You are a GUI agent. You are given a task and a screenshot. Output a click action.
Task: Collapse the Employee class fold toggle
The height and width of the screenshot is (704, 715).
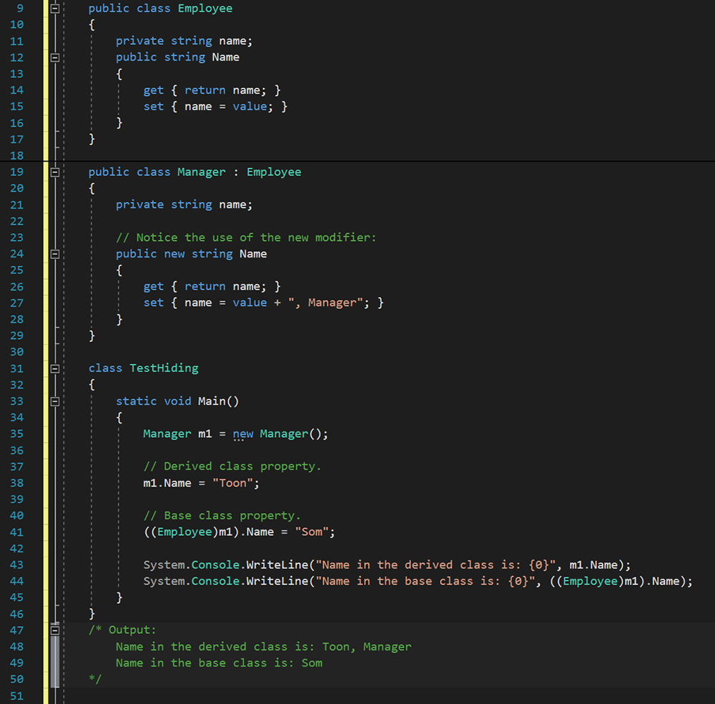[55, 9]
